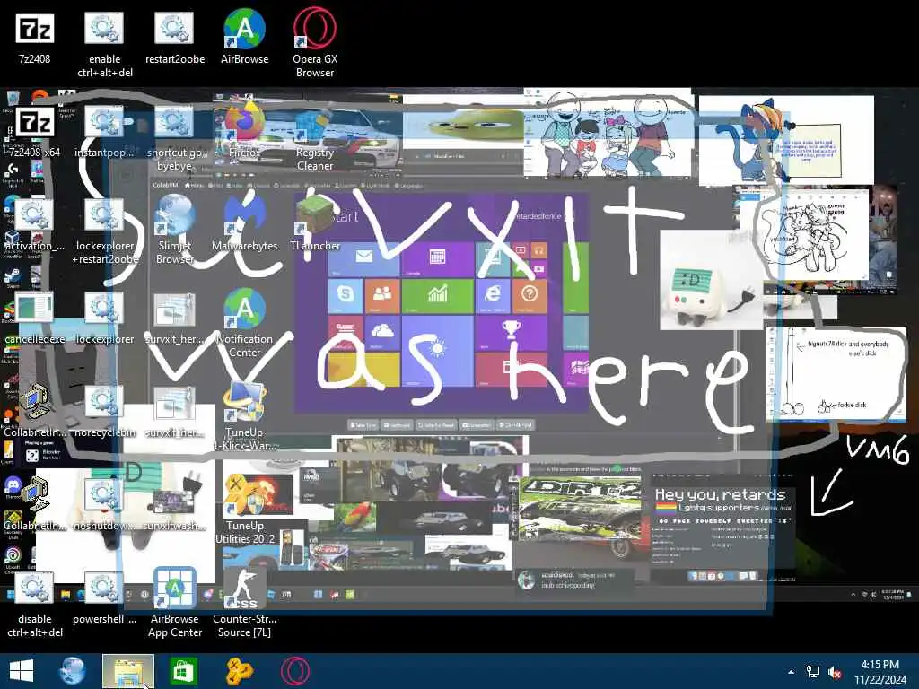
Task: Open Slimjet globe icon on the taskbar
Action: coord(73,671)
